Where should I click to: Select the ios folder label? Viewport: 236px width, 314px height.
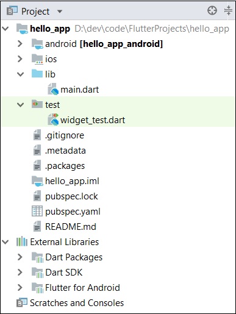(x=51, y=59)
